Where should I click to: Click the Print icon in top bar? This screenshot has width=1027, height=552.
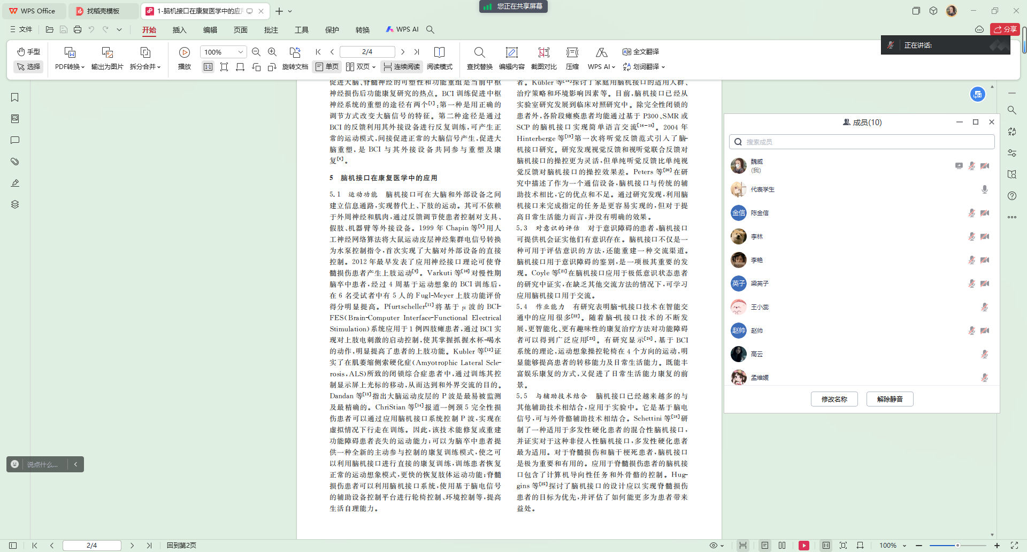click(78, 30)
